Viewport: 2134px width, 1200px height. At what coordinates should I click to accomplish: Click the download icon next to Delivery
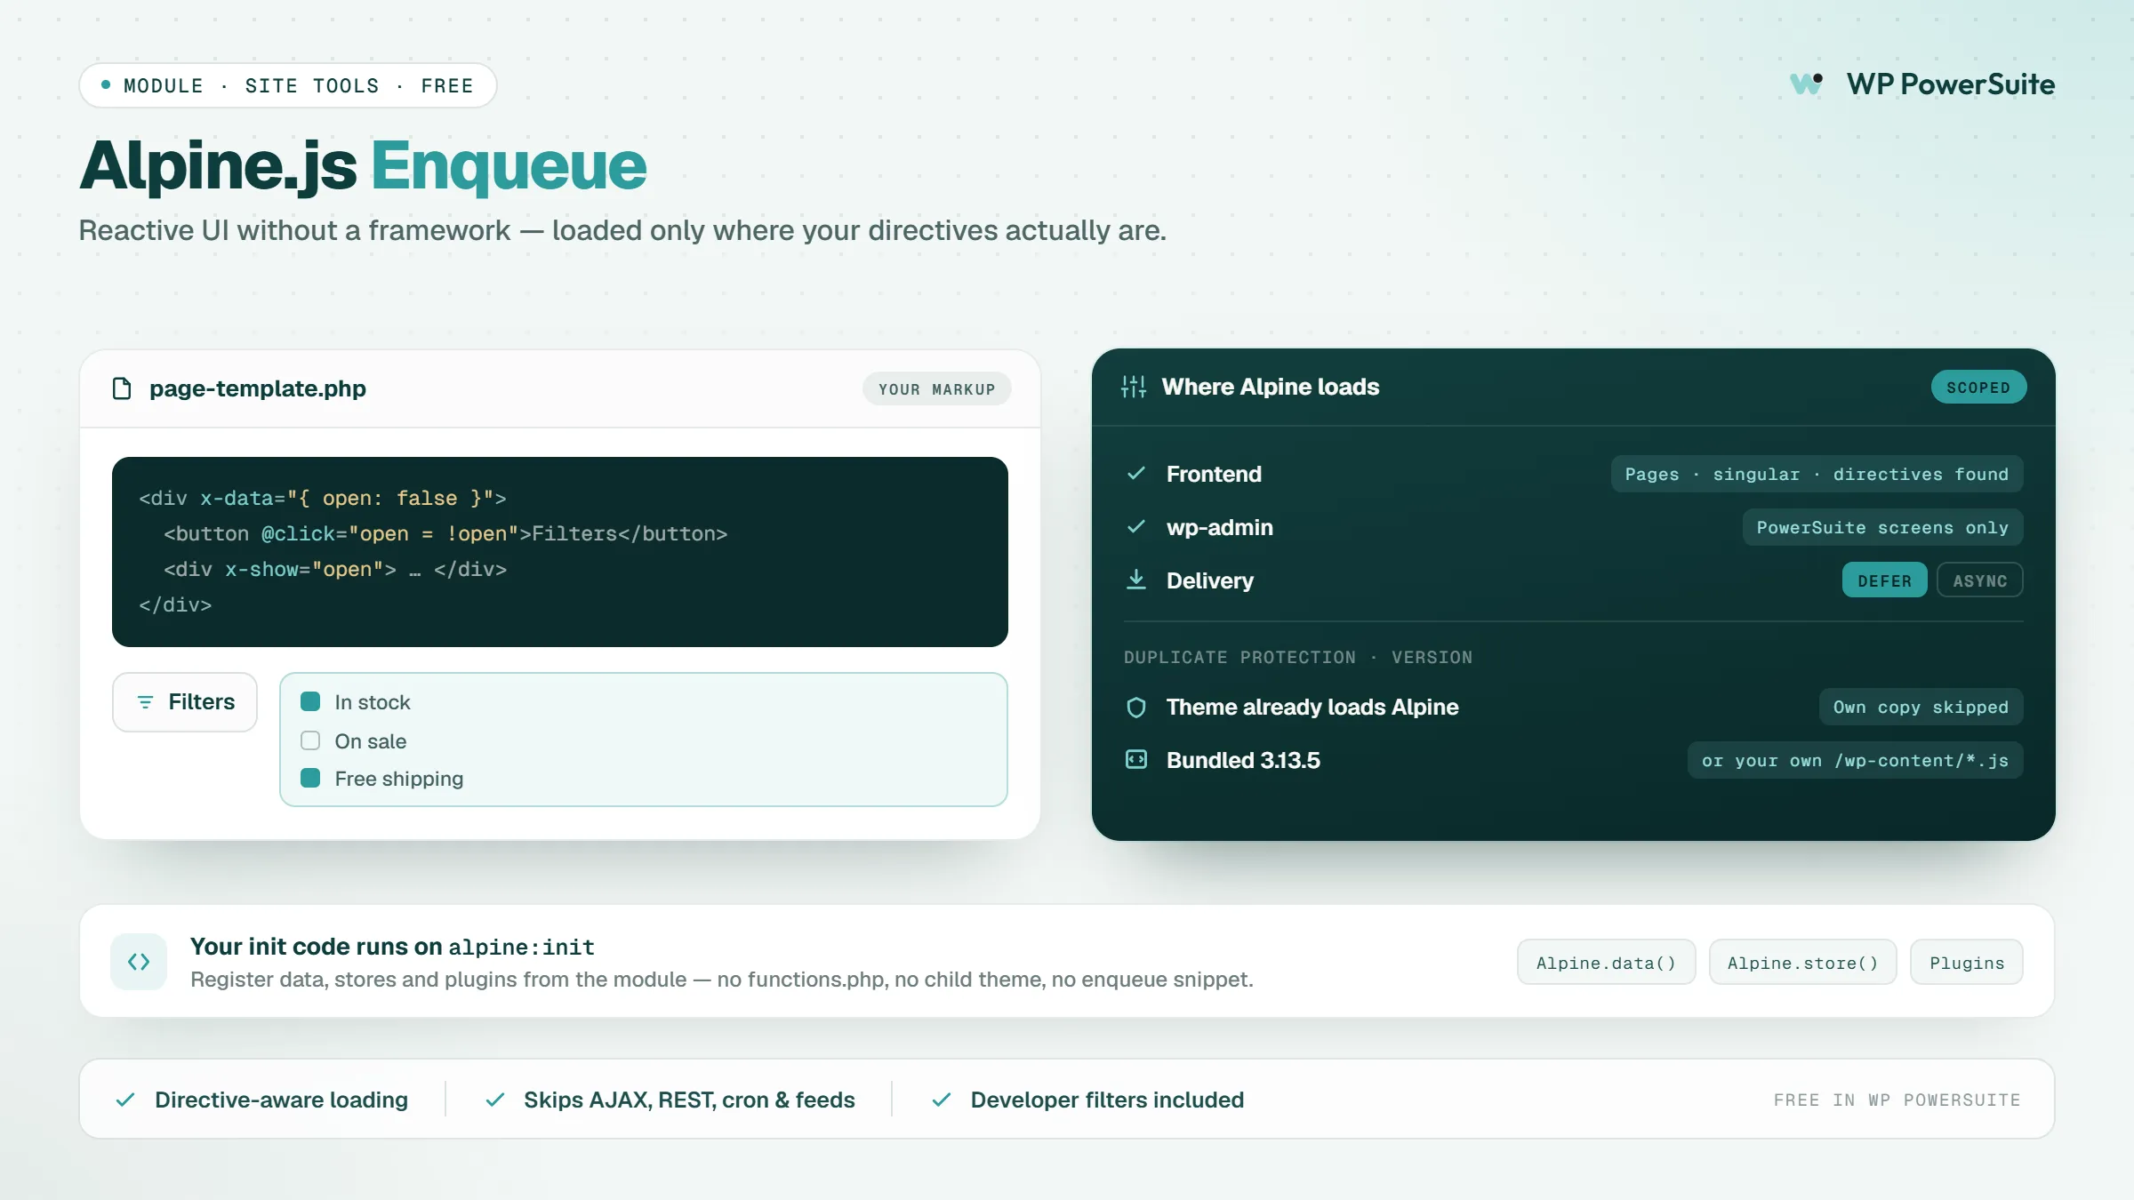point(1135,580)
